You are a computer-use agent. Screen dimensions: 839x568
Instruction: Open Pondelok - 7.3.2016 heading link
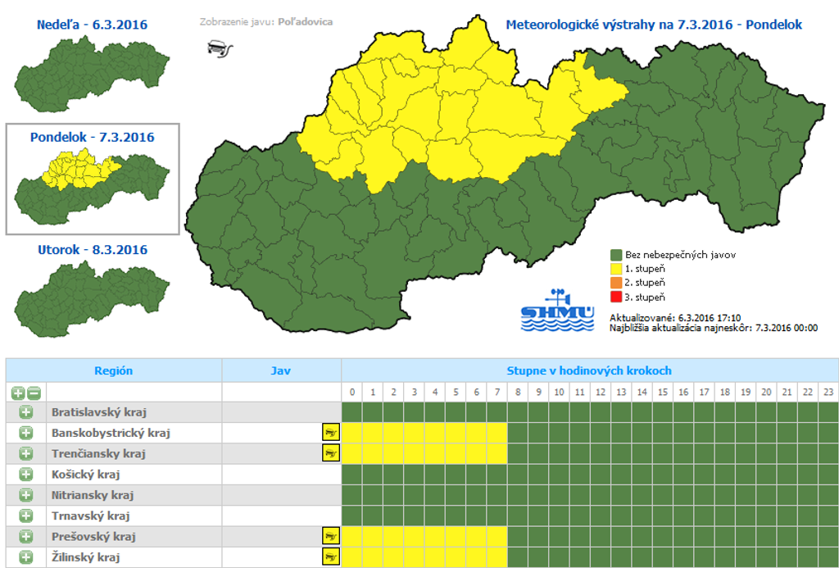click(92, 137)
